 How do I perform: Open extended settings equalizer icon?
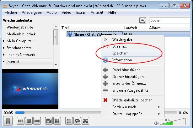(x=57, y=121)
